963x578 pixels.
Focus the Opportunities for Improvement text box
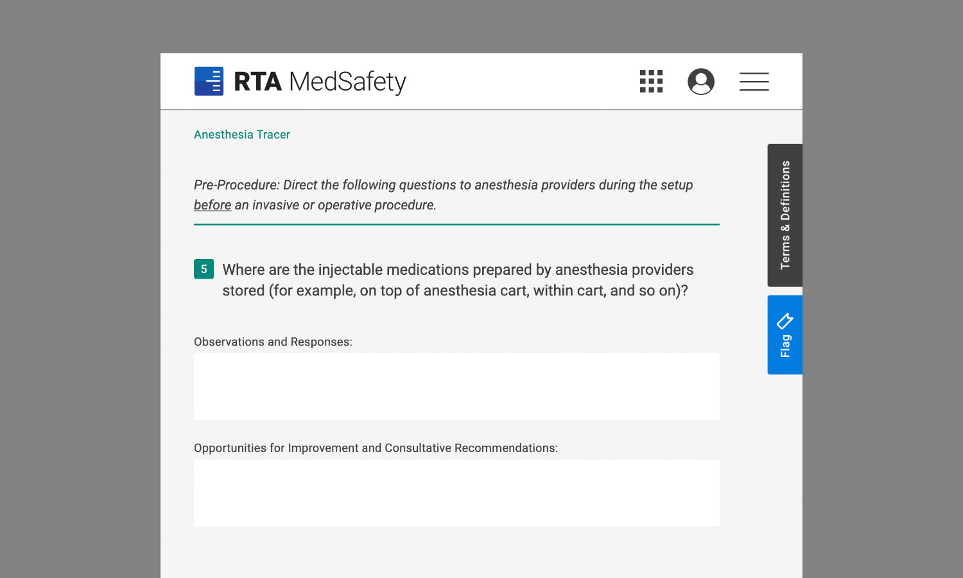coord(456,493)
